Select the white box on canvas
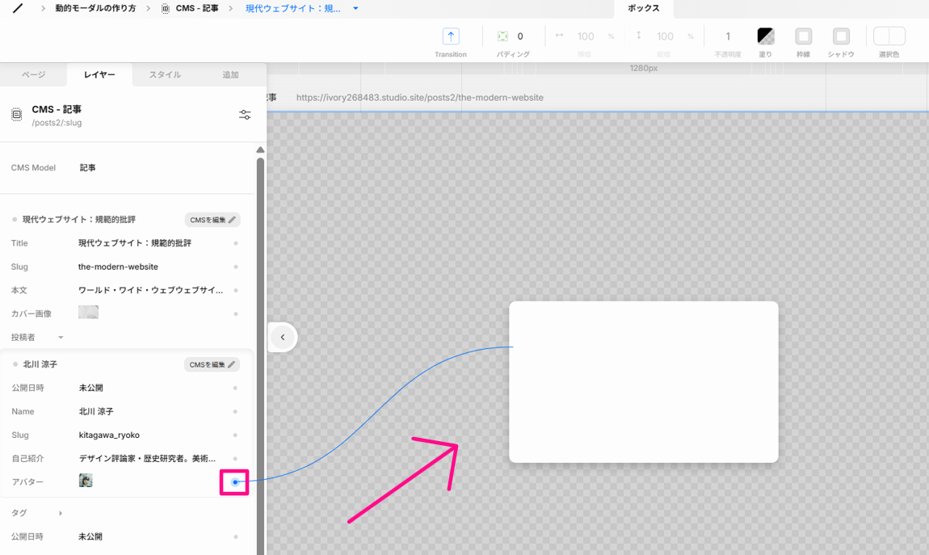Viewport: 929px width, 555px height. click(643, 382)
